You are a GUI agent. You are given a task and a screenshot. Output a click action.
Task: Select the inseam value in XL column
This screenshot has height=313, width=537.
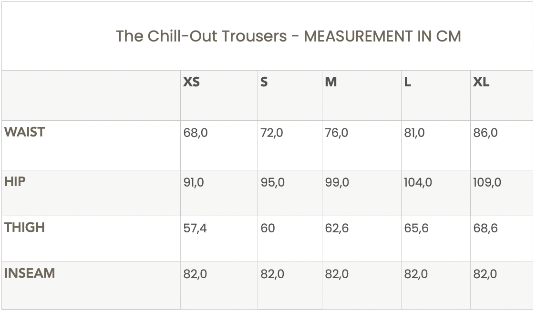click(485, 274)
